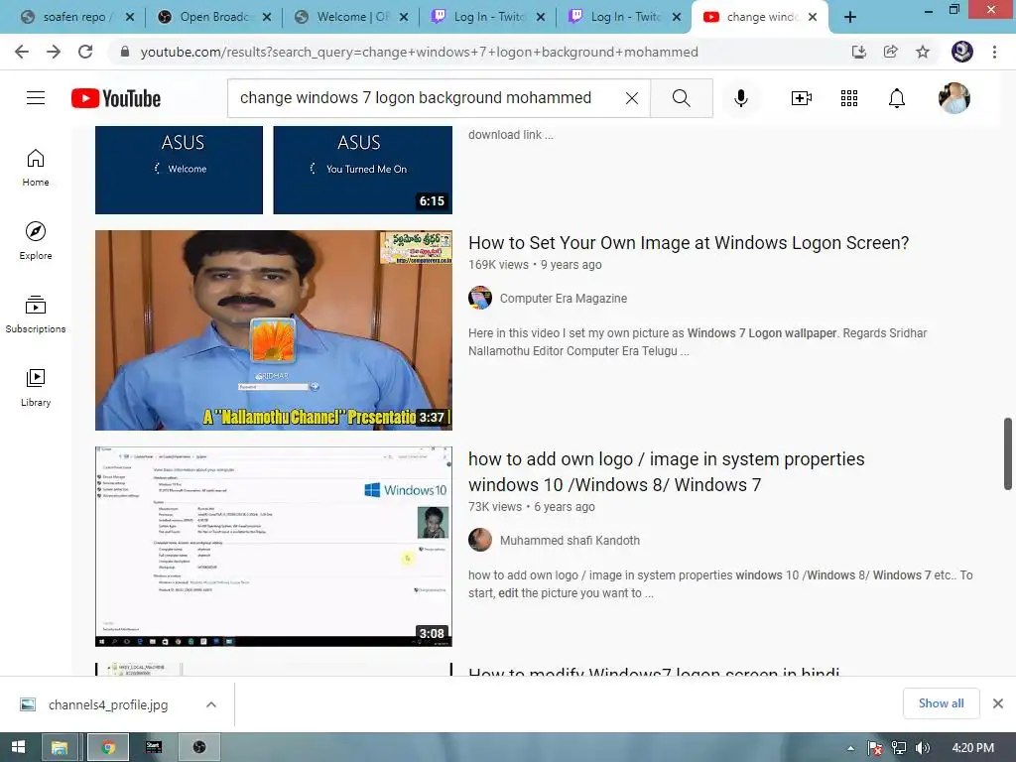Open the notifications bell

(x=897, y=98)
